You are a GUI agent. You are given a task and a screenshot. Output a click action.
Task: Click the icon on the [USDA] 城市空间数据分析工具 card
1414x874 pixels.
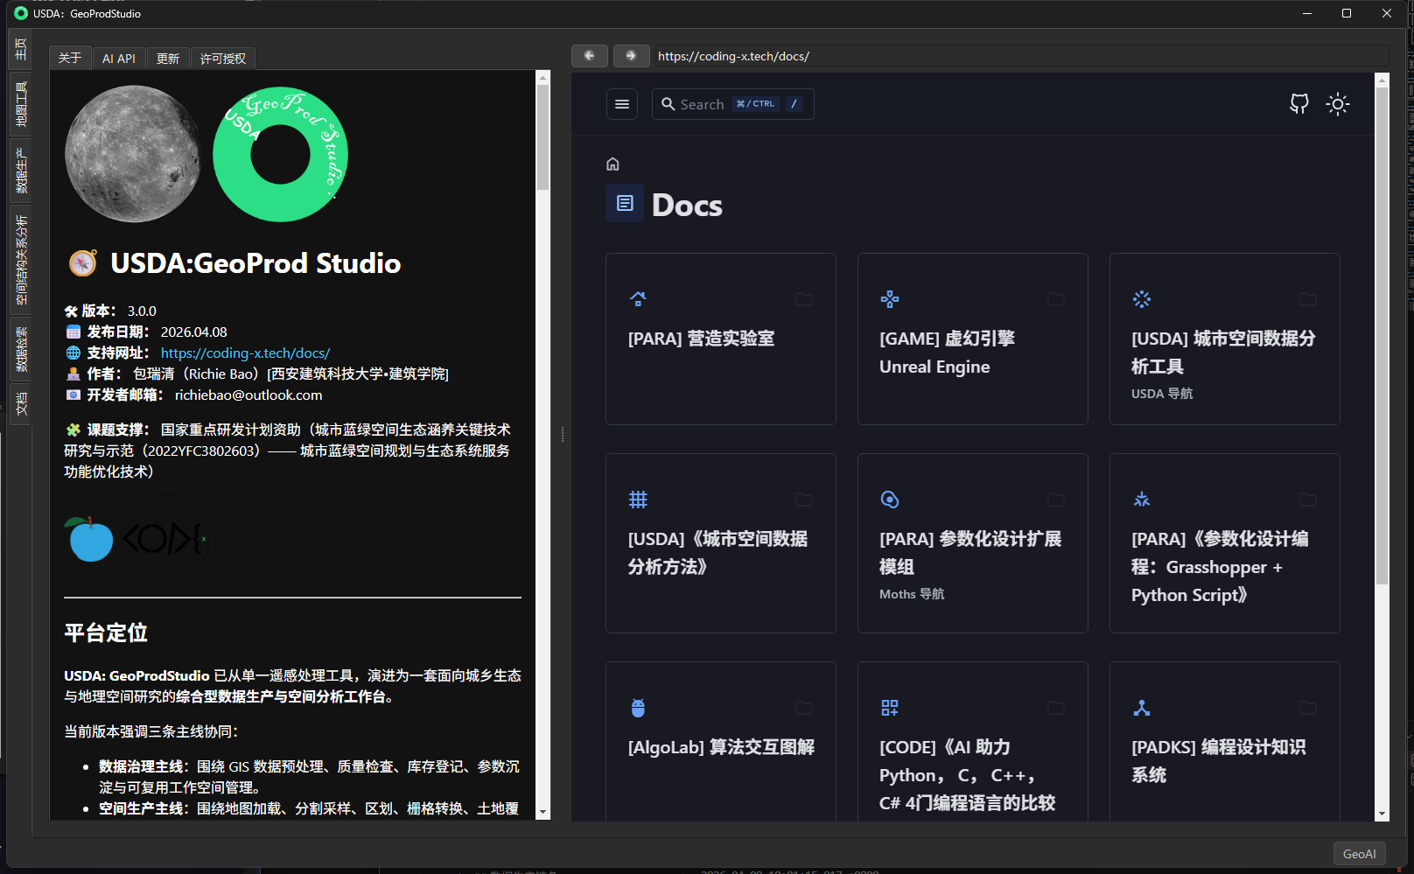coord(1142,299)
